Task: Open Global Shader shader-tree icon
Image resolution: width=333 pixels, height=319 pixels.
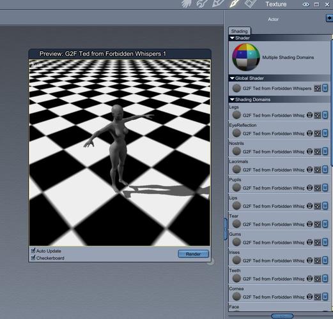Action: [x=318, y=88]
